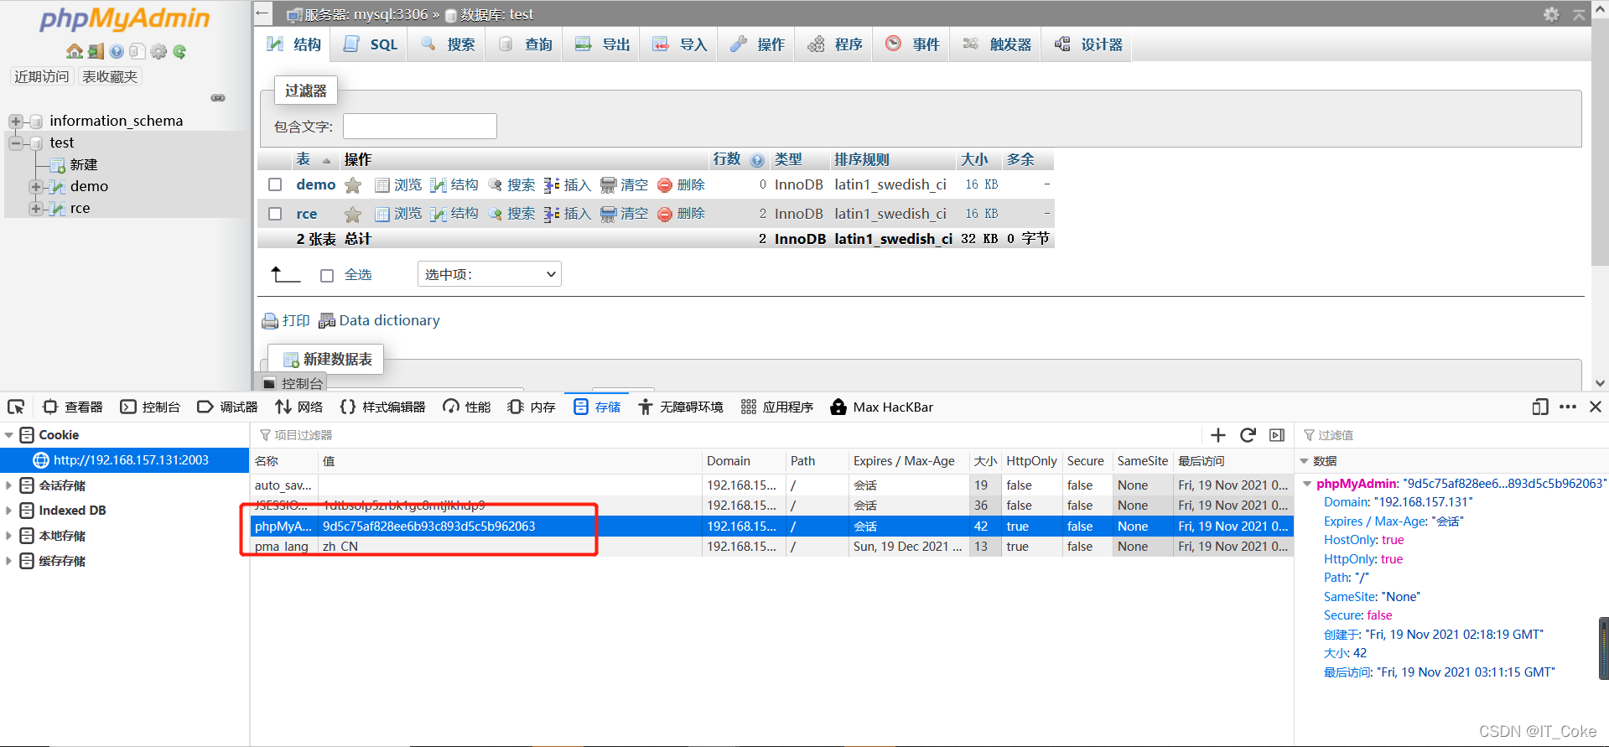
Task: Toggle the cookie details sidebar panel icon
Action: (1277, 435)
